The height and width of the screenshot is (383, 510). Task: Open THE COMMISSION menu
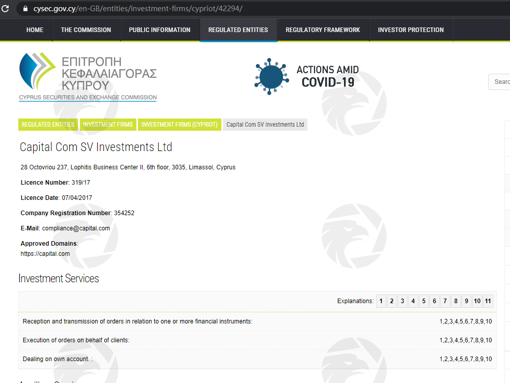[x=86, y=30]
